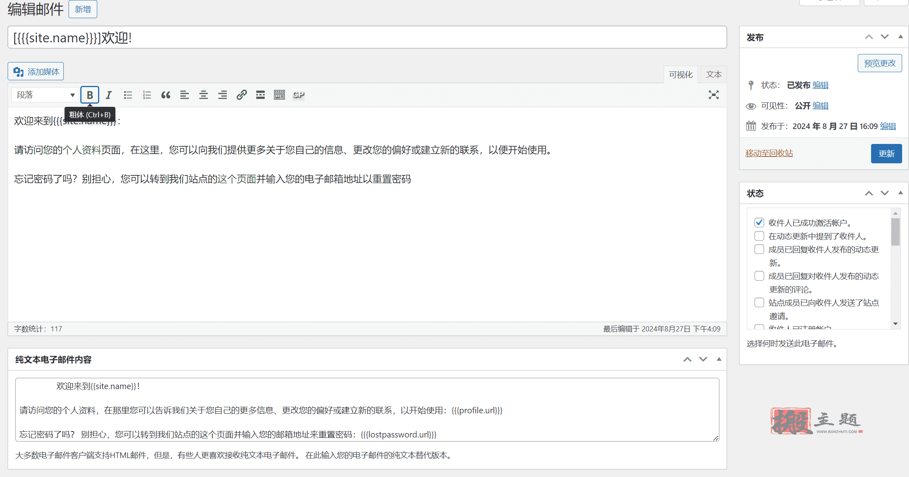Insert a bulleted list
The height and width of the screenshot is (477, 909).
(x=128, y=95)
